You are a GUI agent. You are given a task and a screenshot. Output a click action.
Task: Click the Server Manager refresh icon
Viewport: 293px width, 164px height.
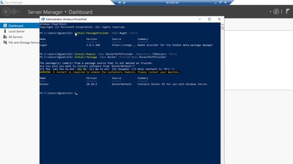[x=276, y=12]
